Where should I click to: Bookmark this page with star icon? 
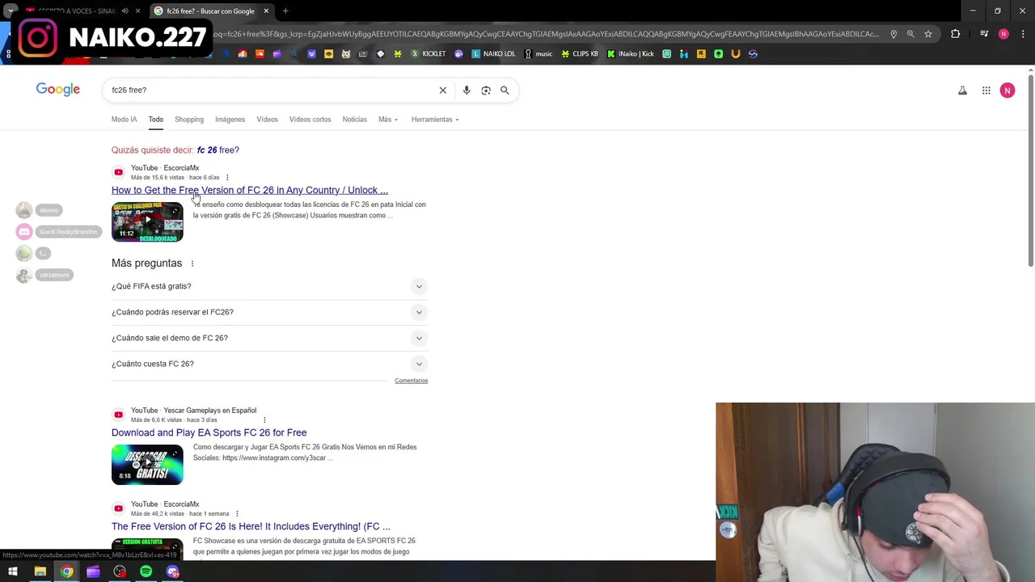(928, 34)
